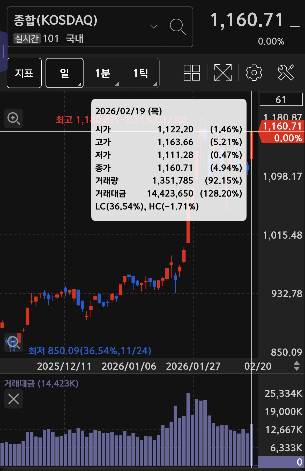Image resolution: width=305 pixels, height=471 pixels.
Task: Click the header price 1,160.71
Action: [x=247, y=20]
